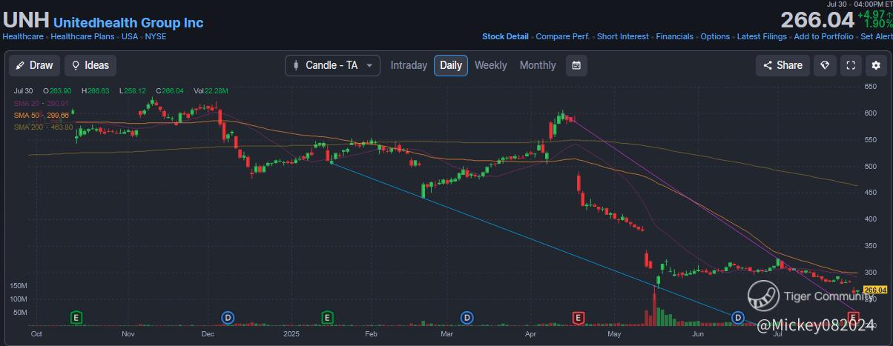Select the Daily timeframe tab

(x=451, y=65)
